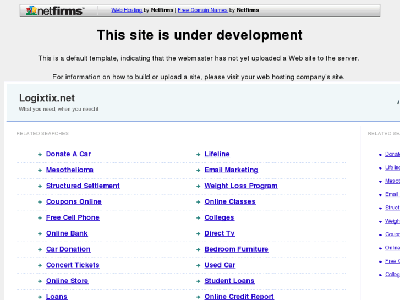Viewport: 400px width, 300px height.
Task: Open the Online Store link
Action: 67,281
